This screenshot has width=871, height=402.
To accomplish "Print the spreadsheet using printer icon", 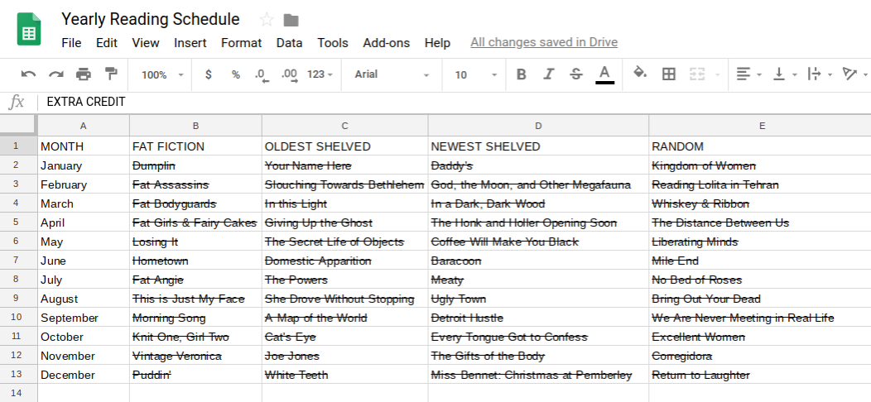I will pos(84,74).
